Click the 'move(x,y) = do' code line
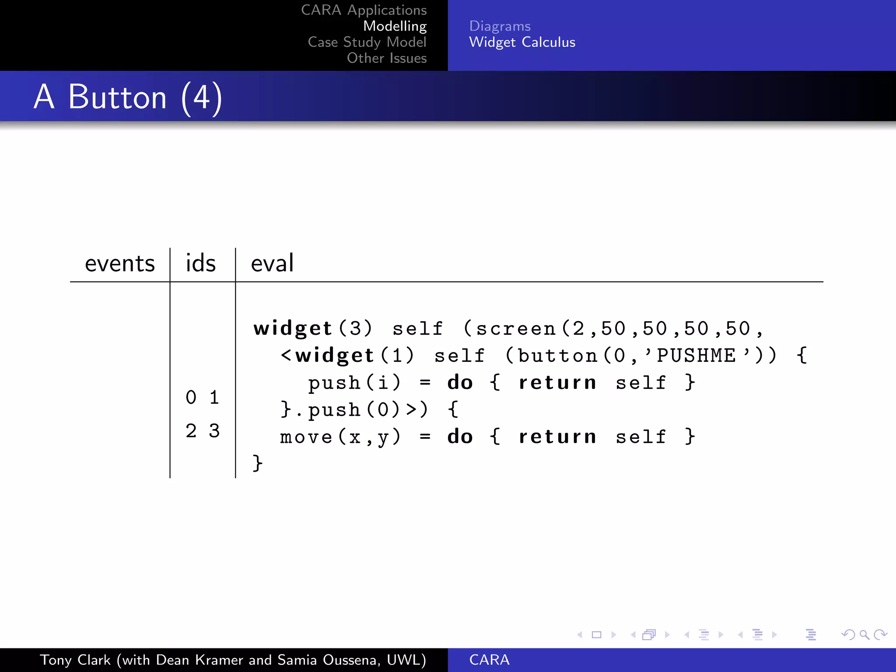 (488, 437)
